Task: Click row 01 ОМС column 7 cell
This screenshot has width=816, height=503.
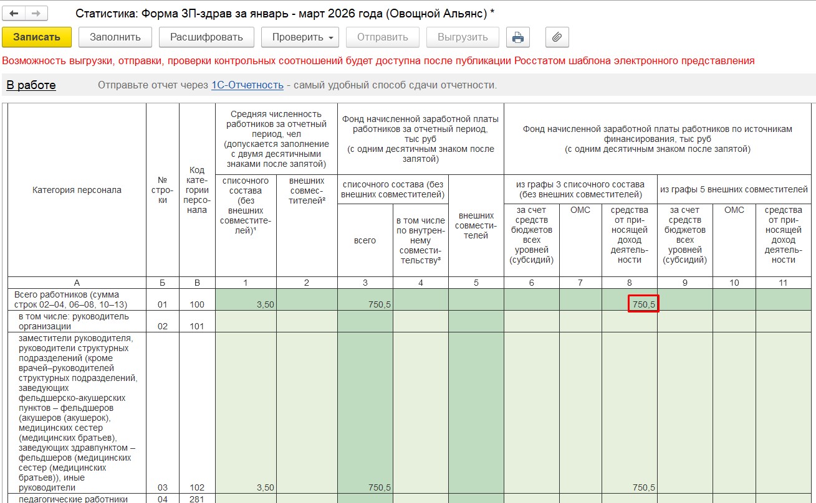Action: pos(580,300)
